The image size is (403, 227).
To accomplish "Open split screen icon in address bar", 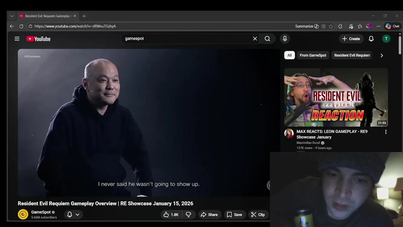I will coord(324,26).
